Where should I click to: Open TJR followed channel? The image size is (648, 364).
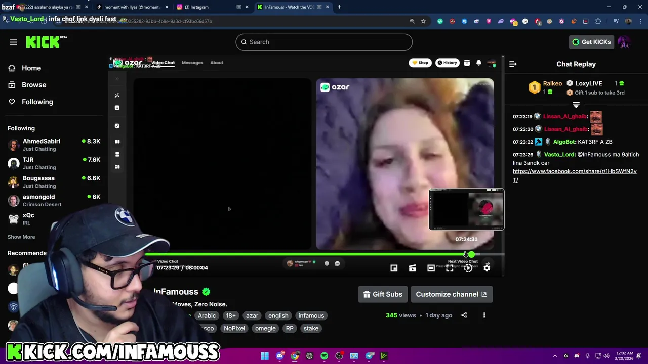[54, 163]
